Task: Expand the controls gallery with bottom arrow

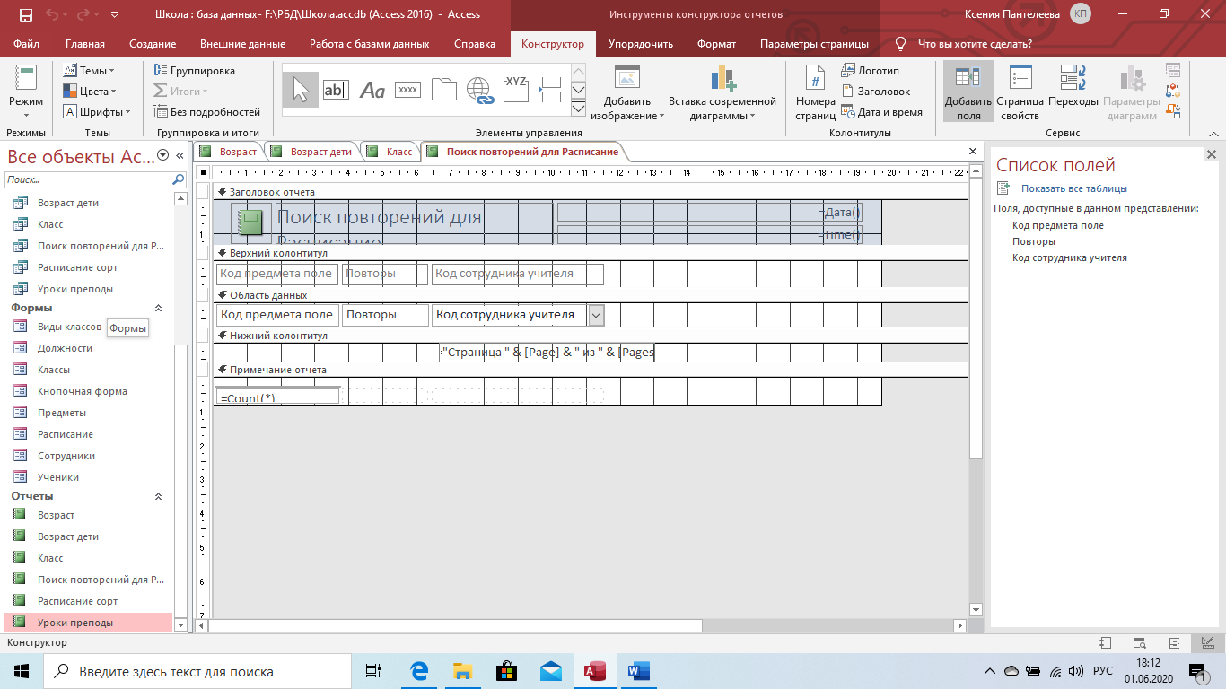Action: 578,109
